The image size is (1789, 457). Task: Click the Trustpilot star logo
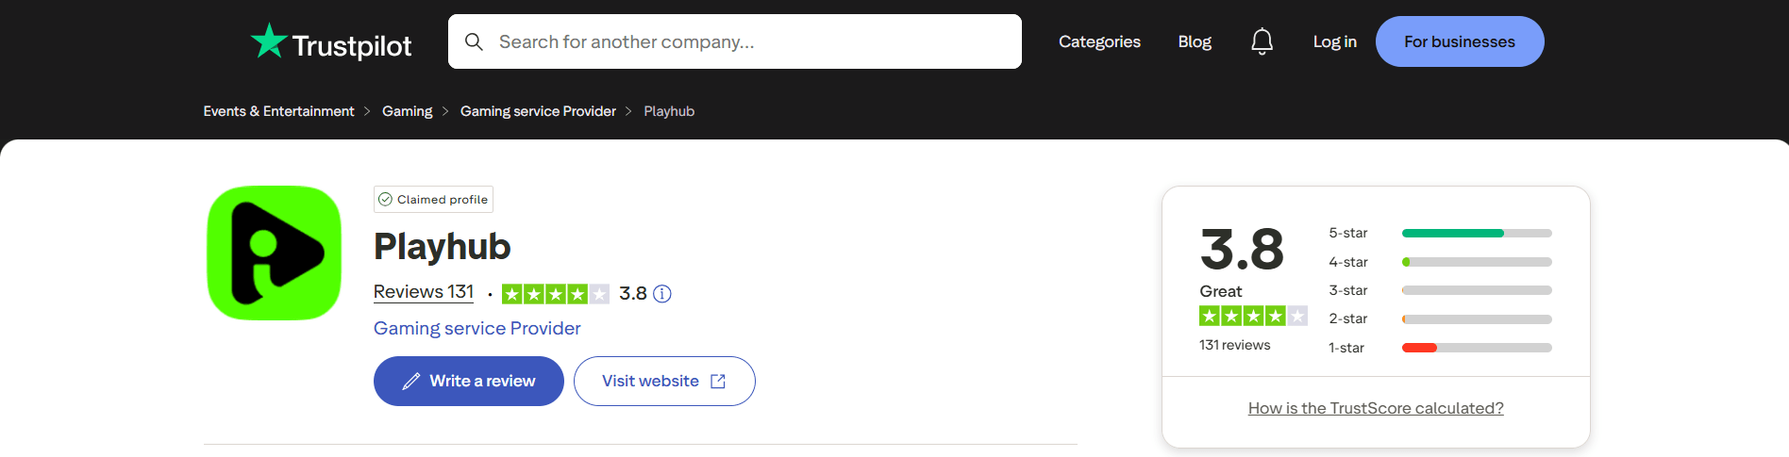(x=269, y=41)
